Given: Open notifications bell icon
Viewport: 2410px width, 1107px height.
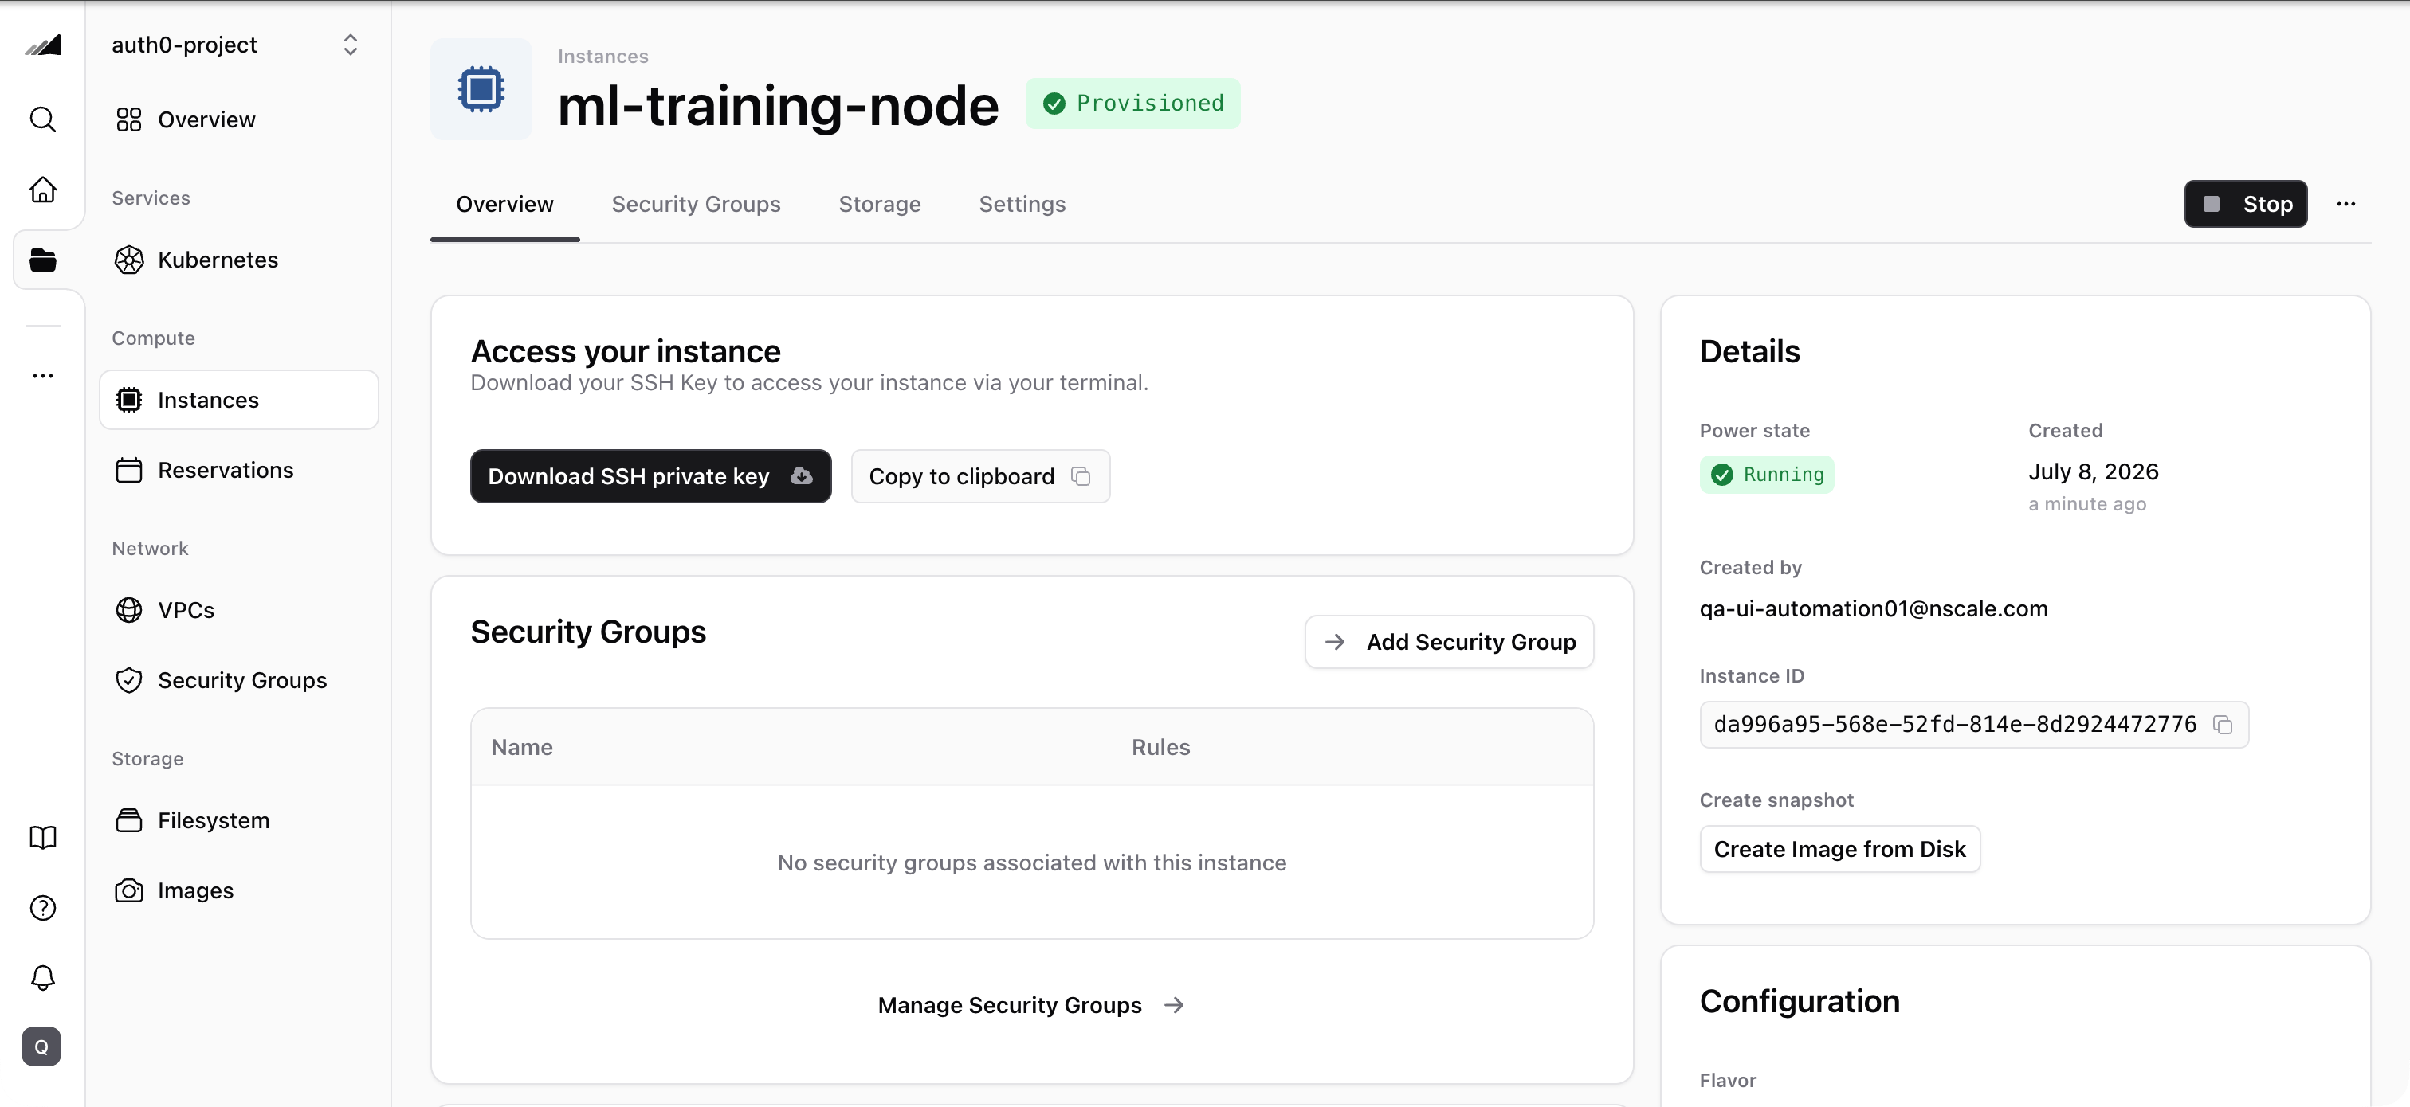Looking at the screenshot, I should click(x=43, y=978).
